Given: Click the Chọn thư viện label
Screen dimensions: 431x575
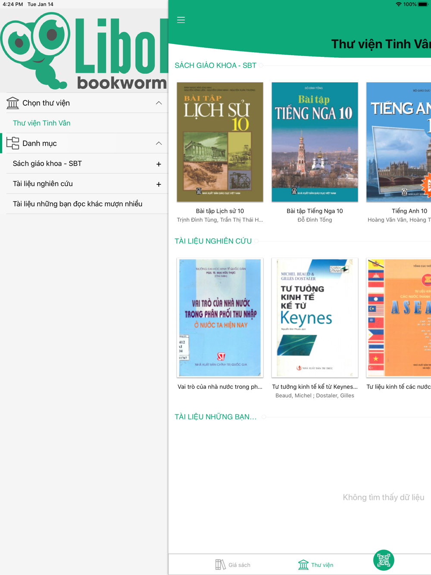Looking at the screenshot, I should tap(46, 103).
